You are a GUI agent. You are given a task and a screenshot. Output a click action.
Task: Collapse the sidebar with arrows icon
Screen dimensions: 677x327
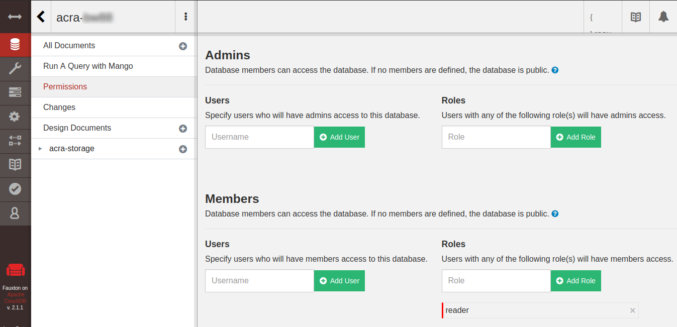coord(15,17)
